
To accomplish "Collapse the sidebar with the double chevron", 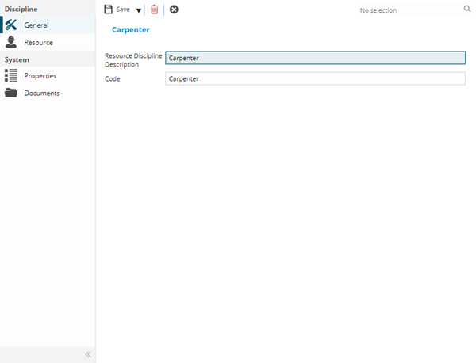I will tap(88, 354).
